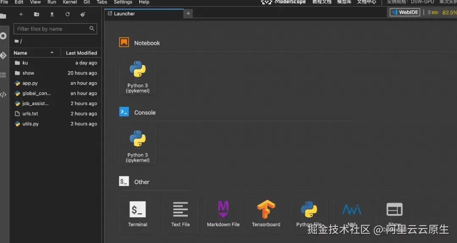This screenshot has height=243, width=457.
Task: Select the job_assist... python file
Action: click(x=55, y=103)
